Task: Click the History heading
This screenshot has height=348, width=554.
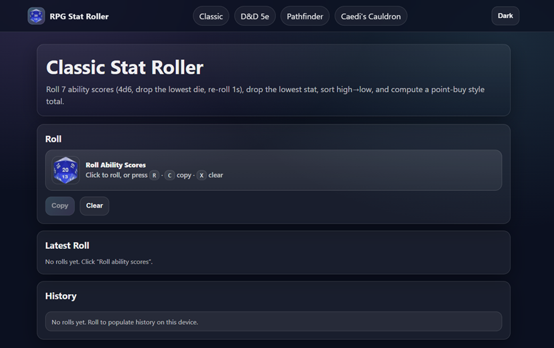Action: (61, 296)
